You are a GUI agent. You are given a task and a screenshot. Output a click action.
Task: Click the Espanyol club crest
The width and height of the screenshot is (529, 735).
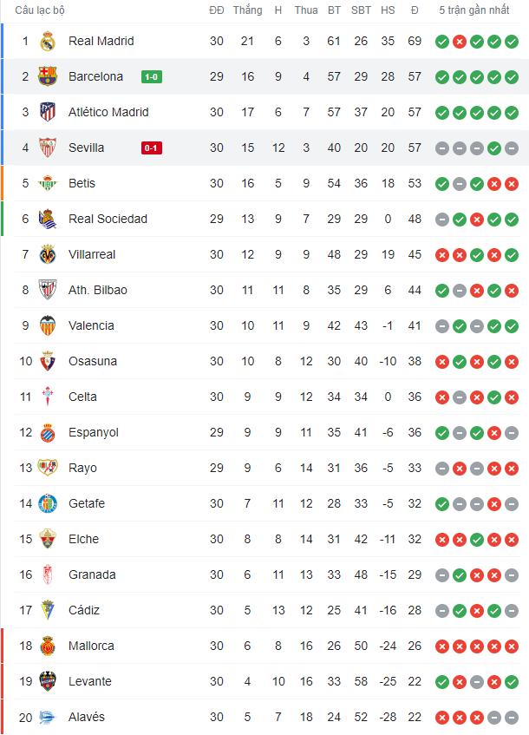tap(48, 432)
